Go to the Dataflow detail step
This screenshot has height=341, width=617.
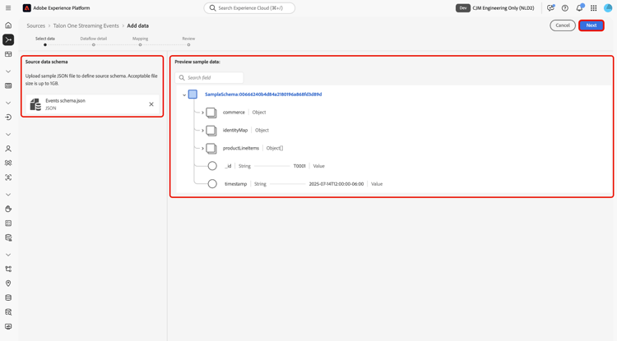(94, 41)
